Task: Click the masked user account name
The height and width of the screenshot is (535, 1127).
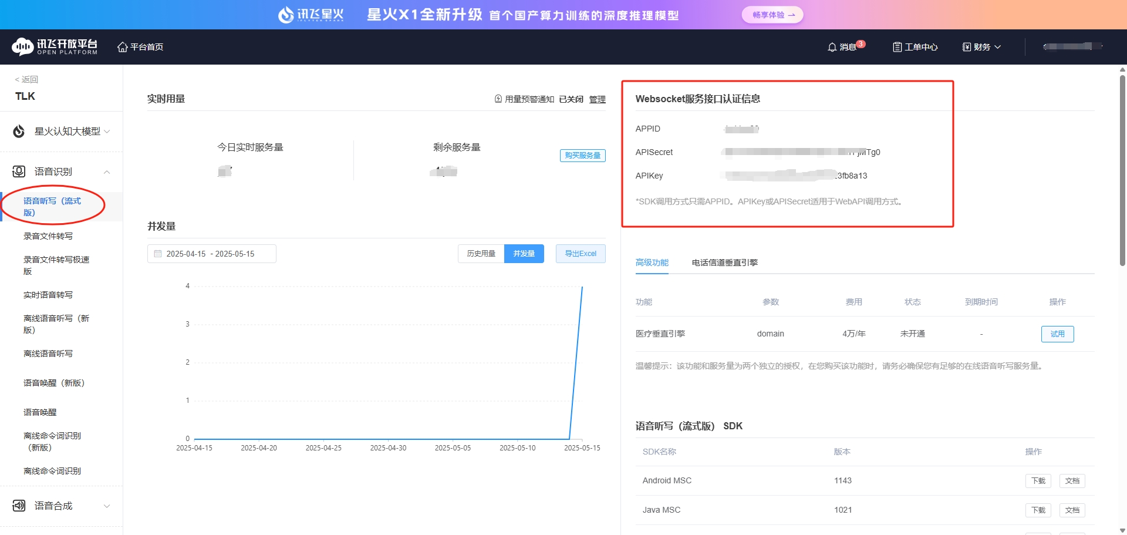Action: [x=1072, y=46]
